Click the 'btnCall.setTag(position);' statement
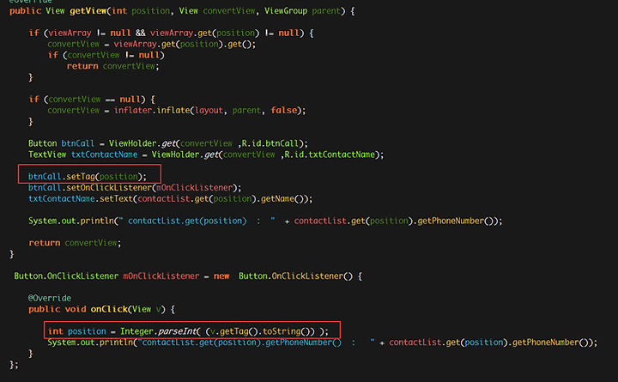618x382 pixels. (87, 177)
